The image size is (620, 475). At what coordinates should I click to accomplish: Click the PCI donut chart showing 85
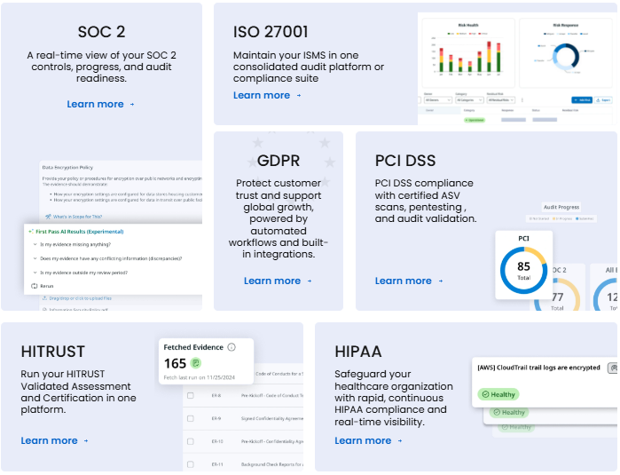(523, 271)
